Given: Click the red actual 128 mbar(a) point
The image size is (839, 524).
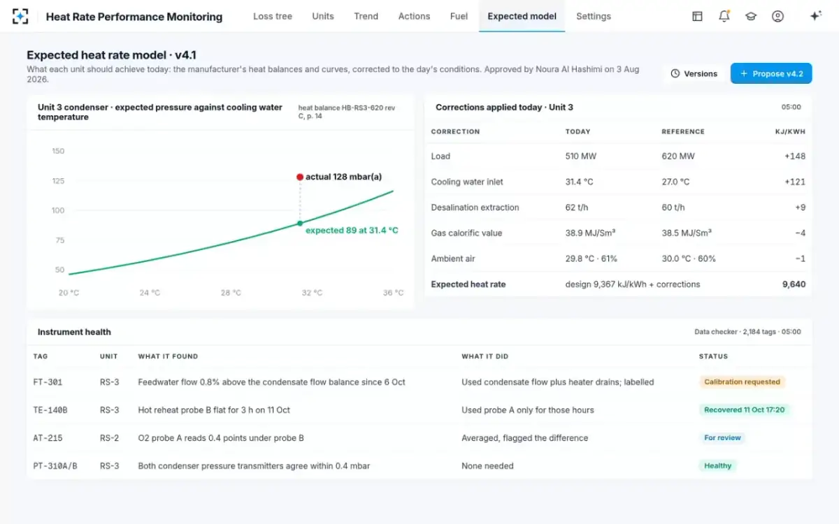Looking at the screenshot, I should point(300,177).
